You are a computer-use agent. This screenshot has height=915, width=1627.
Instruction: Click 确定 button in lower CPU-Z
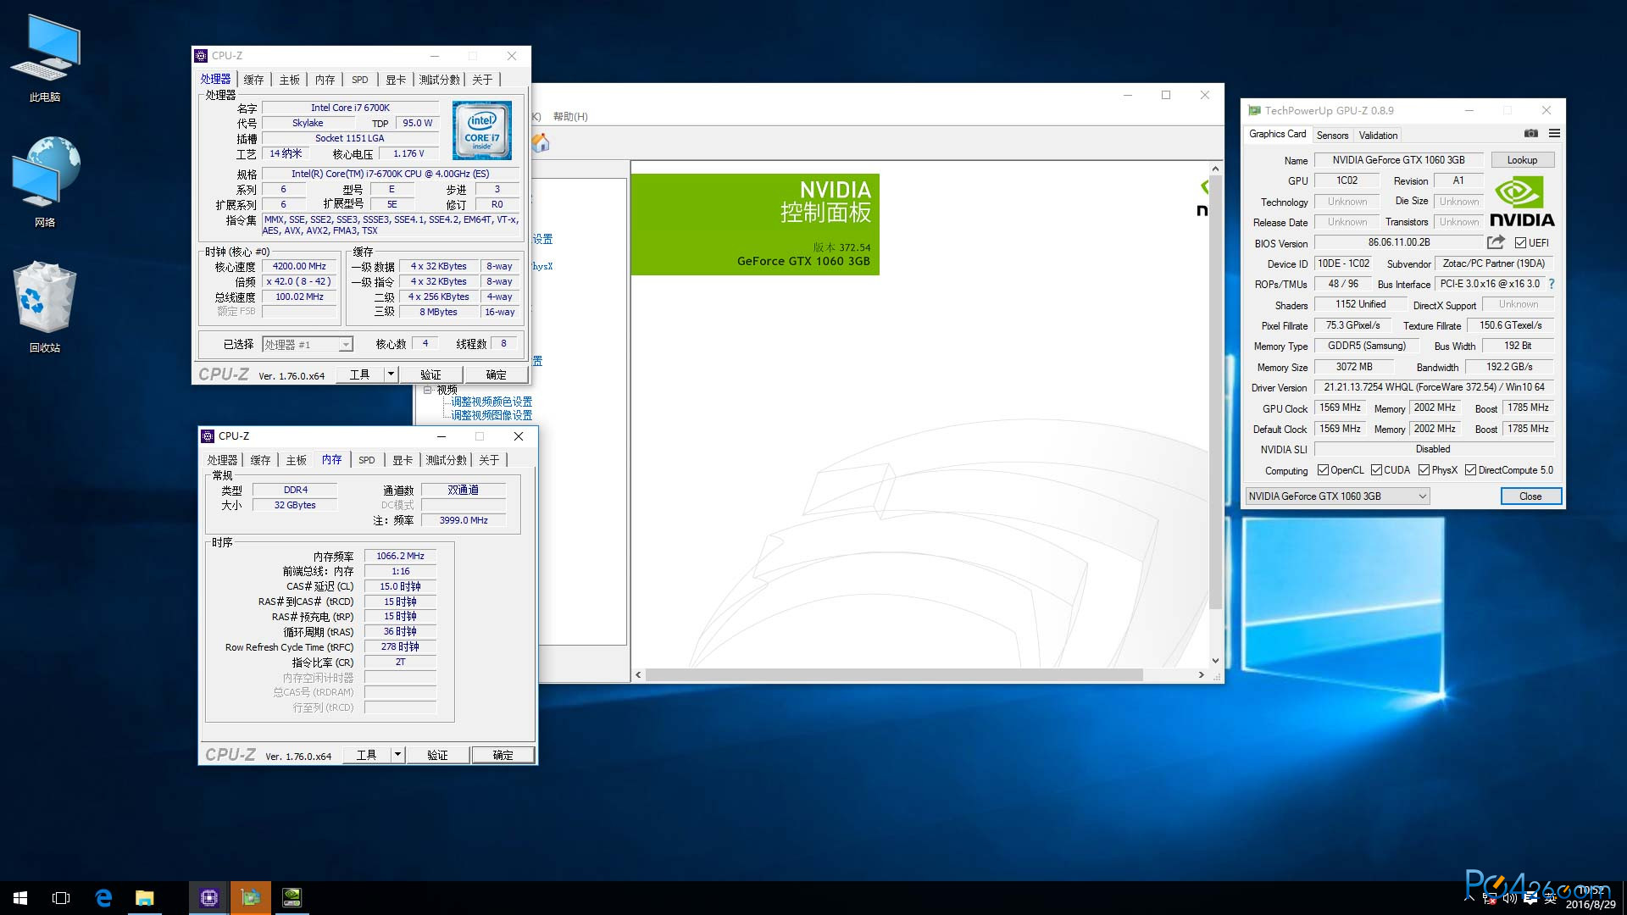(x=503, y=755)
